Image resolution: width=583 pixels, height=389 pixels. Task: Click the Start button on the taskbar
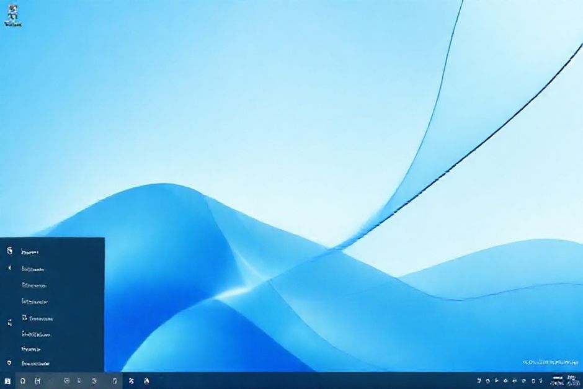[x=6, y=382]
